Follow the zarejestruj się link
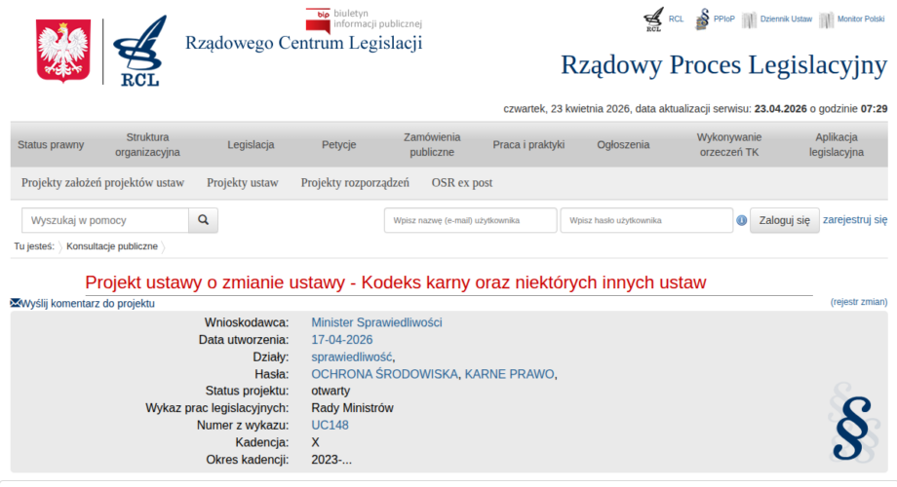This screenshot has height=487, width=897. (855, 220)
